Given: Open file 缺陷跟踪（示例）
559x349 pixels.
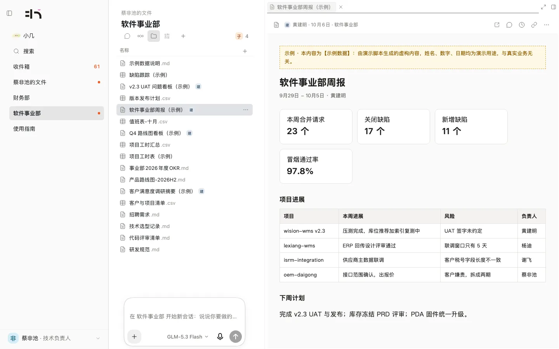Looking at the screenshot, I should 184,75.
